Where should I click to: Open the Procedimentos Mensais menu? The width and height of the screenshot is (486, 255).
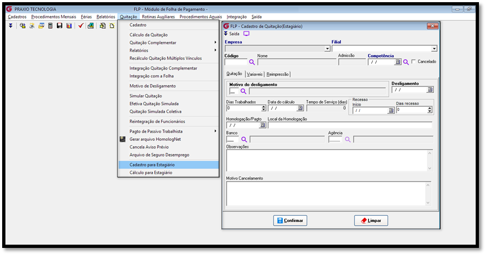54,17
